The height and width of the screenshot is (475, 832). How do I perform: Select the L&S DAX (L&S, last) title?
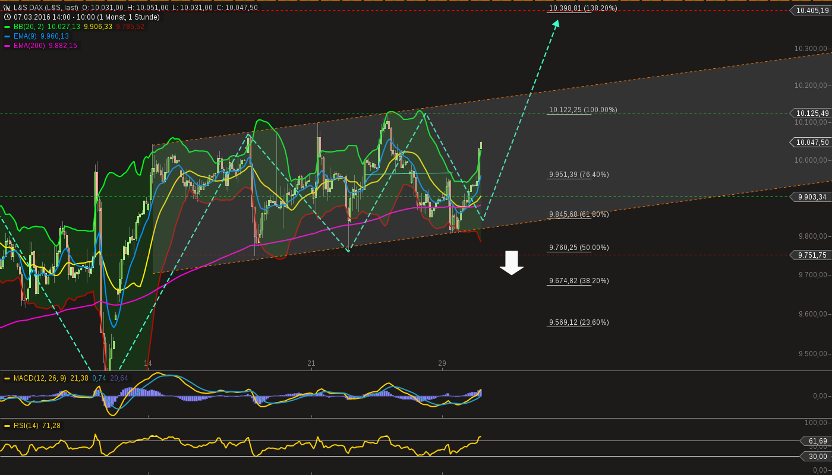46,8
